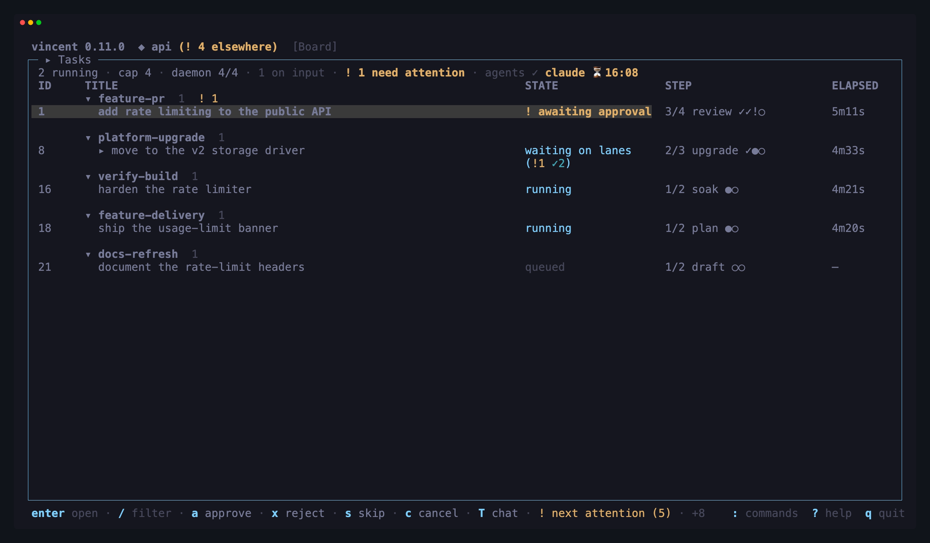The width and height of the screenshot is (930, 543).
Task: Click the soak step progress dots
Action: click(x=732, y=190)
